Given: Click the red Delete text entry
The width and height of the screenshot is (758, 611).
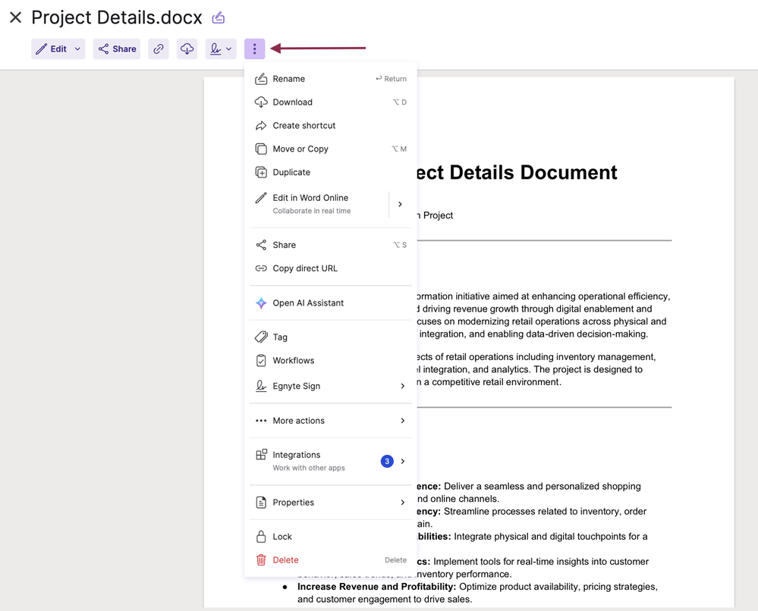Looking at the screenshot, I should [x=286, y=560].
